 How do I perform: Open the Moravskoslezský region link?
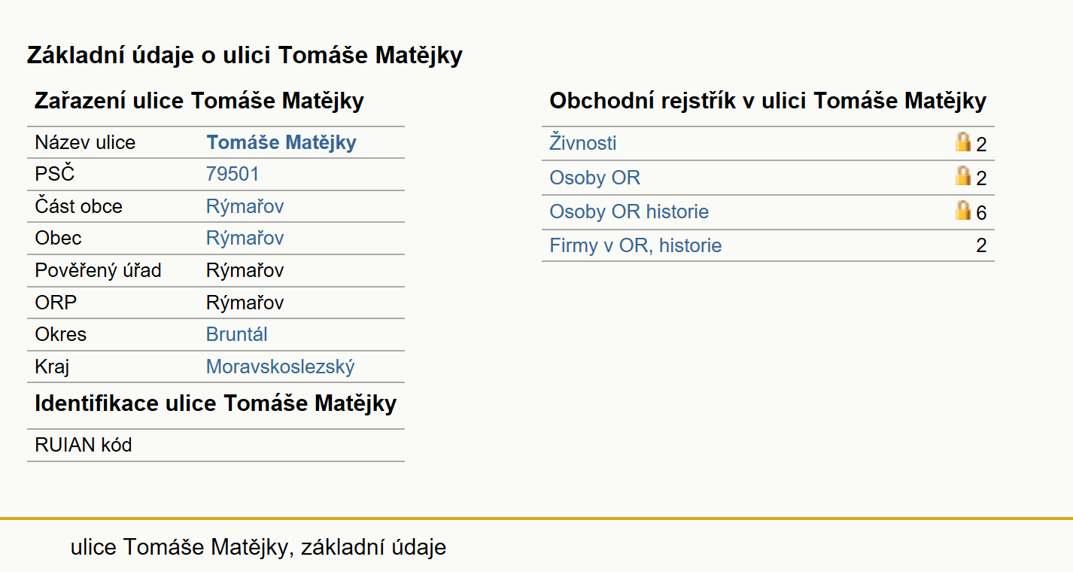click(x=281, y=367)
